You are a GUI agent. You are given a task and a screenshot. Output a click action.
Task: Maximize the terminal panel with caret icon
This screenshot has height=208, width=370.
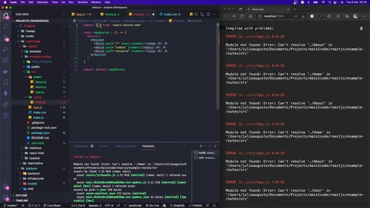point(210,146)
